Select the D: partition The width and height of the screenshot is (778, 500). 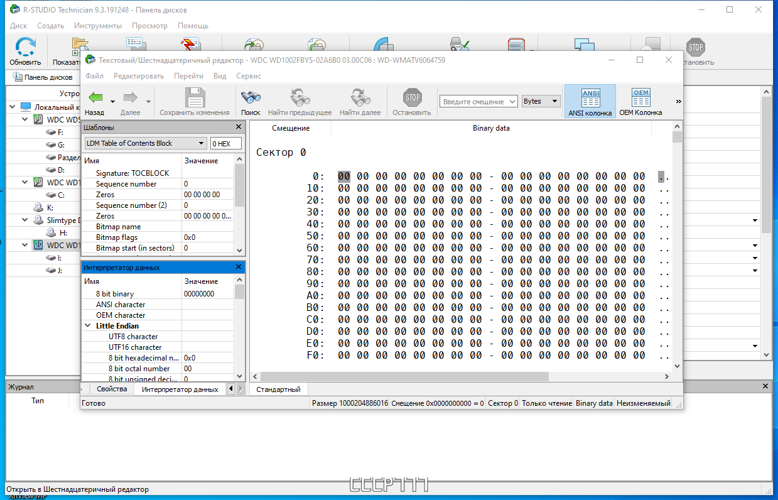point(61,170)
